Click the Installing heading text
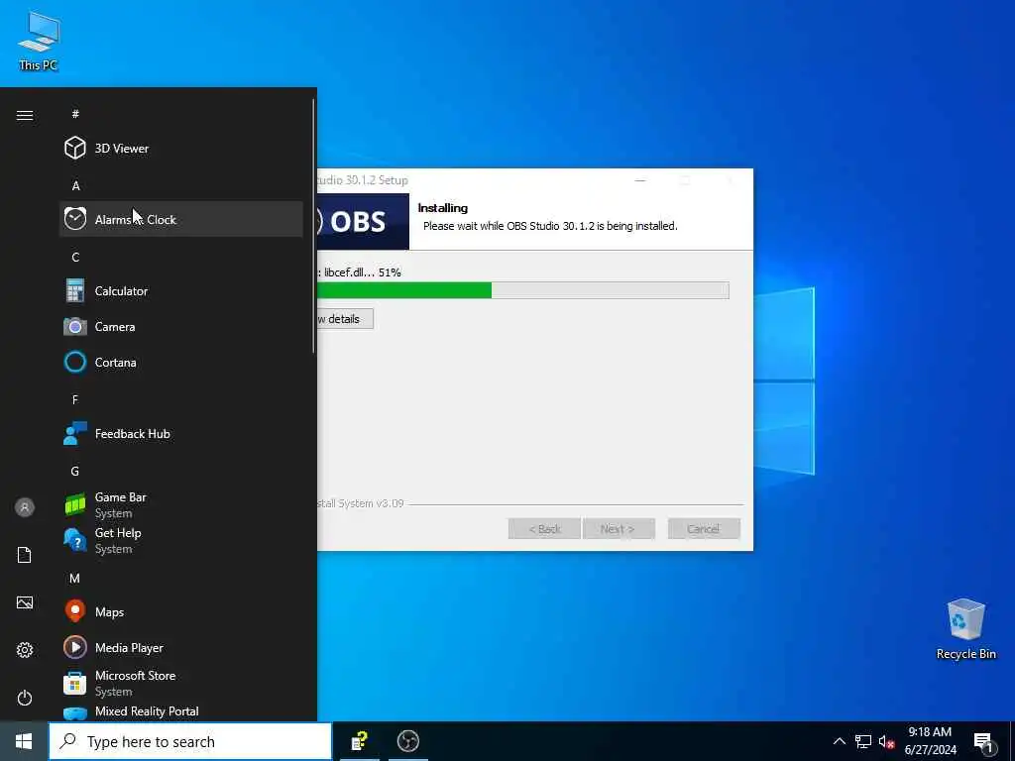1015x761 pixels. coord(443,208)
